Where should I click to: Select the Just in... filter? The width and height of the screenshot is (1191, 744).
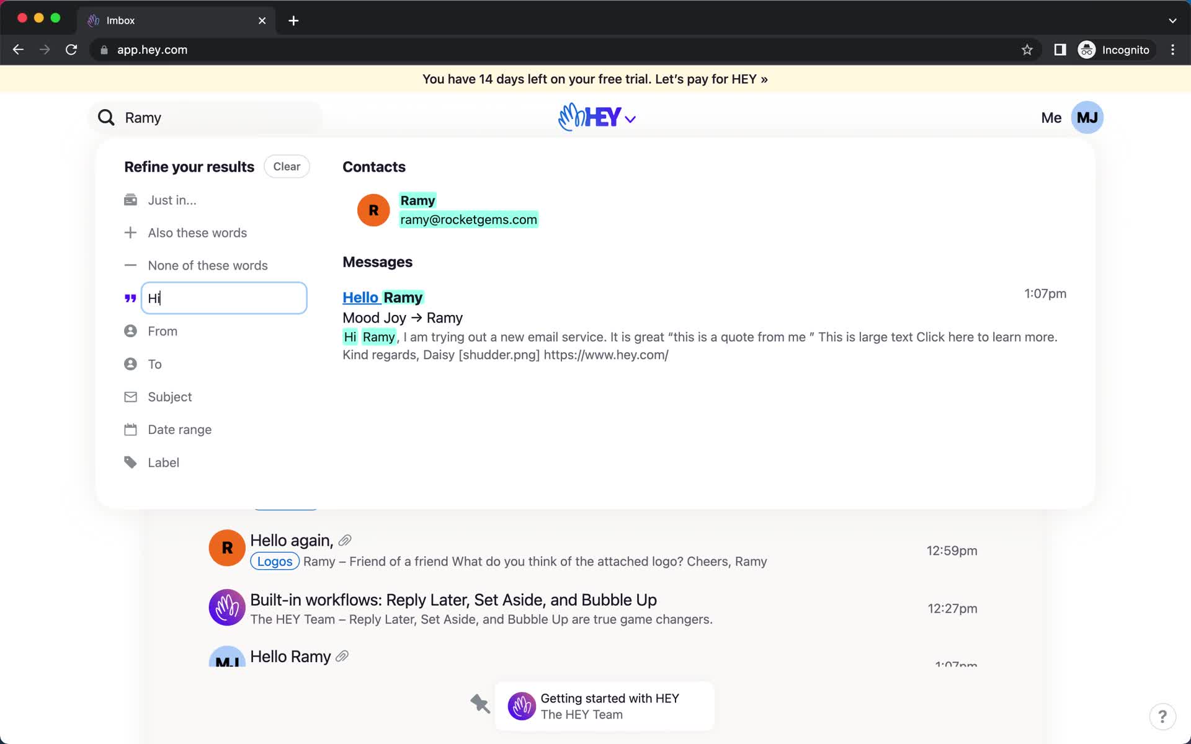click(x=172, y=200)
